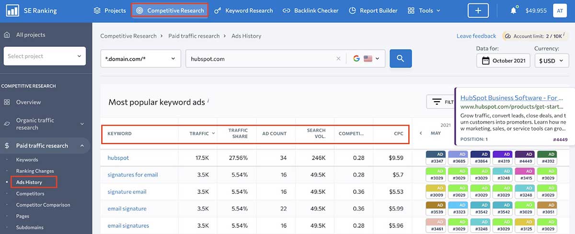Open the hubspot keyword link
This screenshot has width=575, height=234.
118,158
